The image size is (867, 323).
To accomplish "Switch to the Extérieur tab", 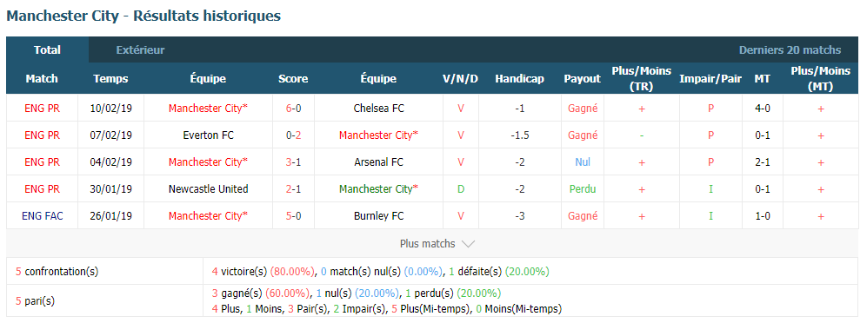I will 141,50.
